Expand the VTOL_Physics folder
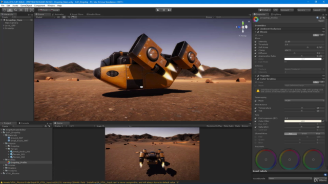The image size is (328, 184). click(2, 174)
